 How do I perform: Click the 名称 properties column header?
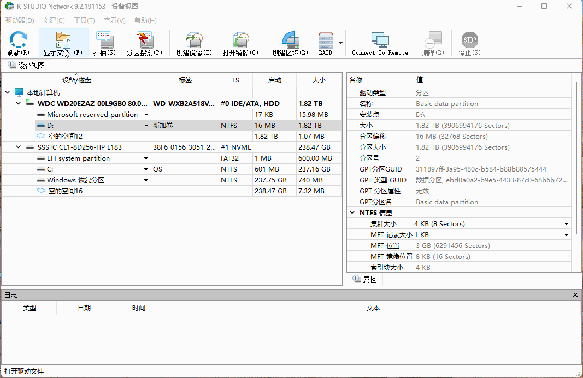pos(380,80)
